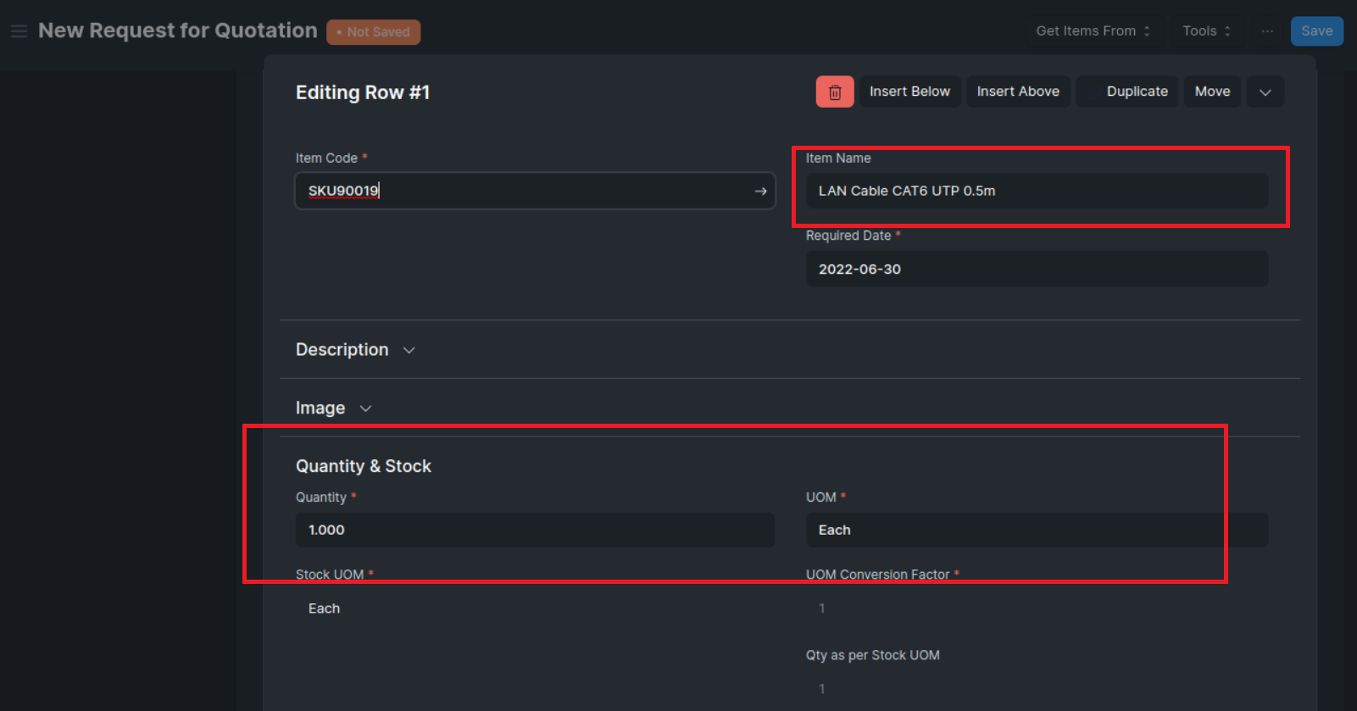Viewport: 1357px width, 711px height.
Task: Click the Item Code input field
Action: coord(509,191)
